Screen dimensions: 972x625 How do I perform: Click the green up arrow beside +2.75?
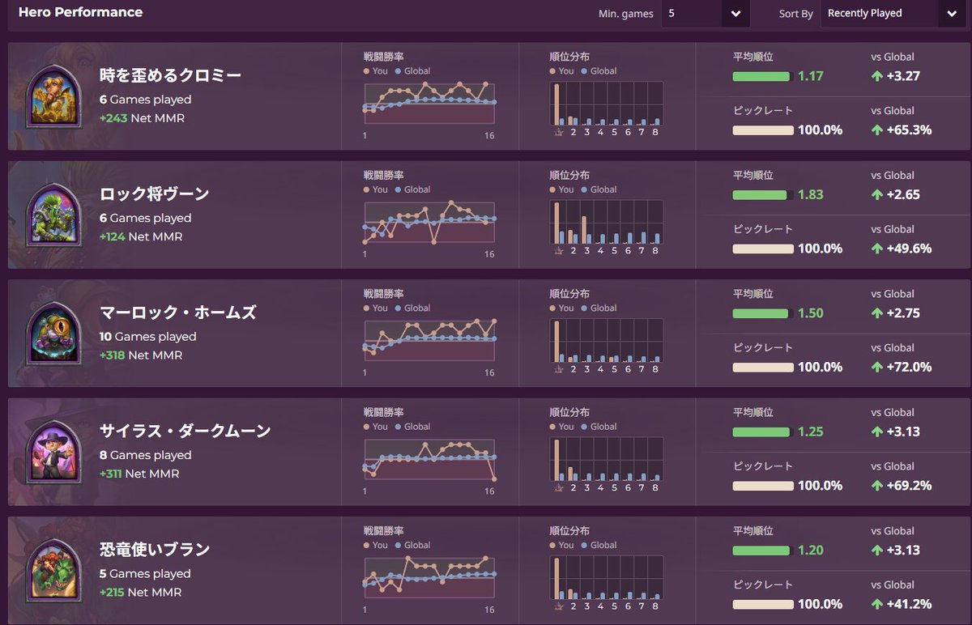877,313
